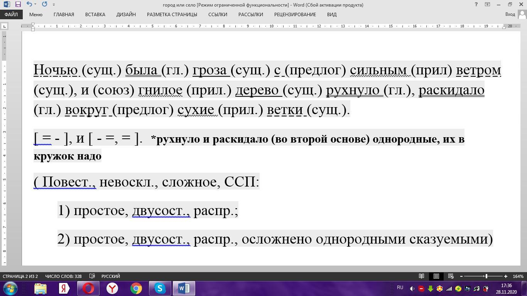Screen dimensions: 527x296
Task: Open the ВСТАВКА ribbon tab
Action: 95,14
